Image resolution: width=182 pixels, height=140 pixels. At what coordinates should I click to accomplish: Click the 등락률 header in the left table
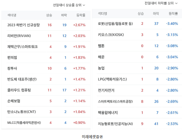81,15
